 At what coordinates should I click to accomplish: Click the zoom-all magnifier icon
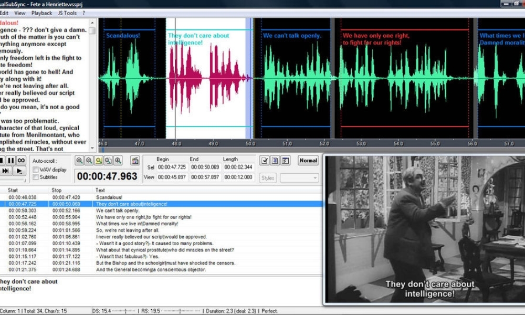(109, 160)
